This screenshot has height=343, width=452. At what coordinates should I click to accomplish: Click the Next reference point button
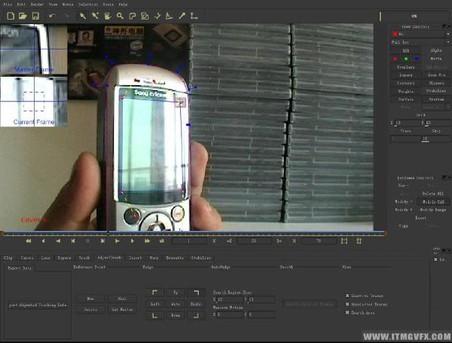(x=122, y=299)
